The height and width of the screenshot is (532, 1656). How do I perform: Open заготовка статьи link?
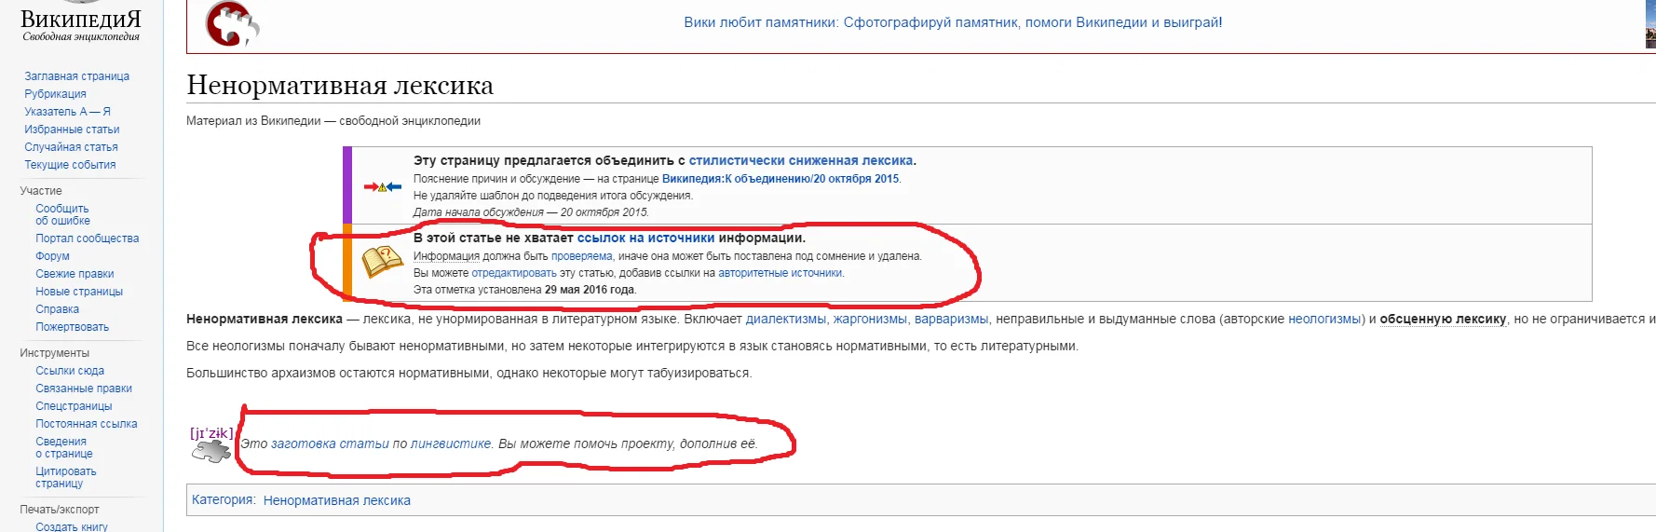click(x=330, y=443)
